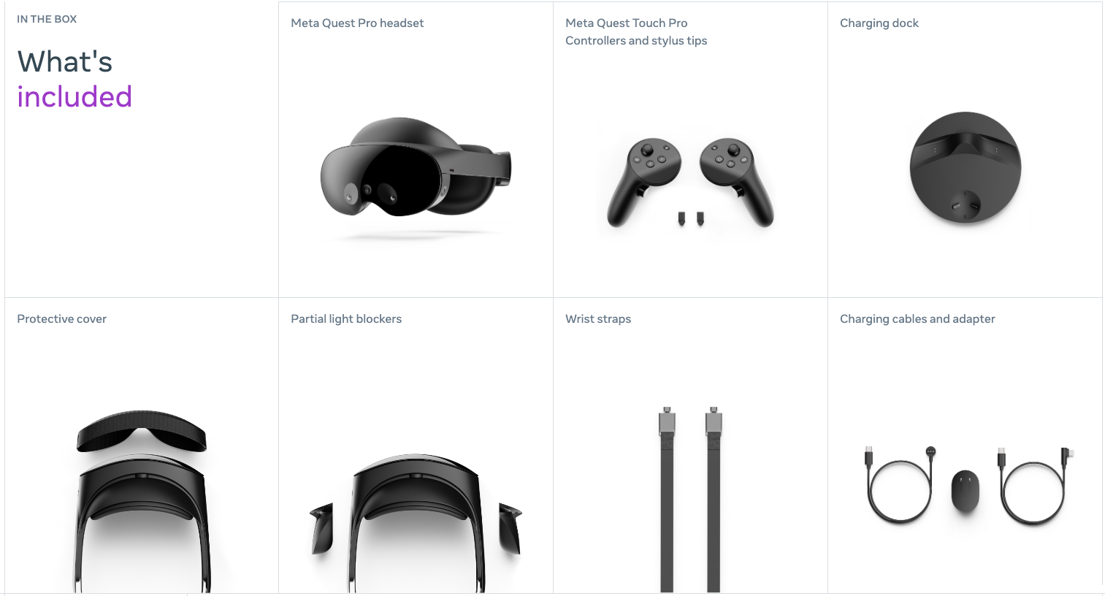1105x596 pixels.
Task: Click the 'What's included' heading
Action: point(74,79)
